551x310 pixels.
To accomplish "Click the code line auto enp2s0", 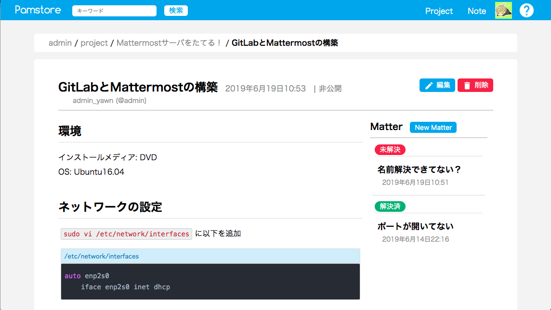I will coord(87,276).
